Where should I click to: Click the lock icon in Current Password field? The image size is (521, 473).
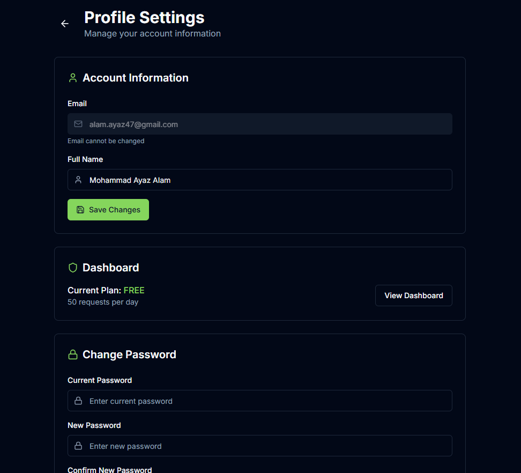(x=78, y=401)
